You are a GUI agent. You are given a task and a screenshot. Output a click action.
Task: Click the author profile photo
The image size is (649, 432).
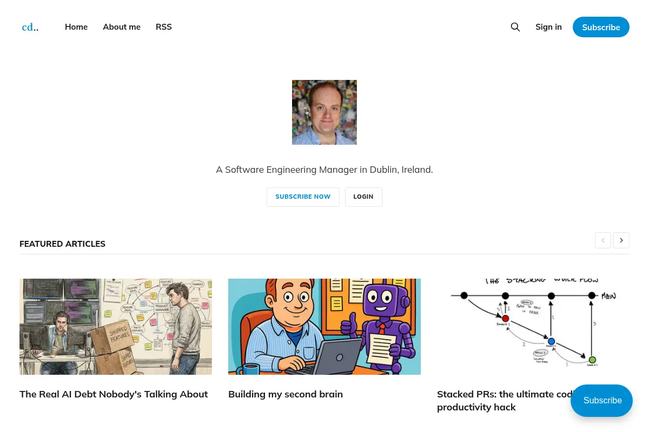coord(325,112)
